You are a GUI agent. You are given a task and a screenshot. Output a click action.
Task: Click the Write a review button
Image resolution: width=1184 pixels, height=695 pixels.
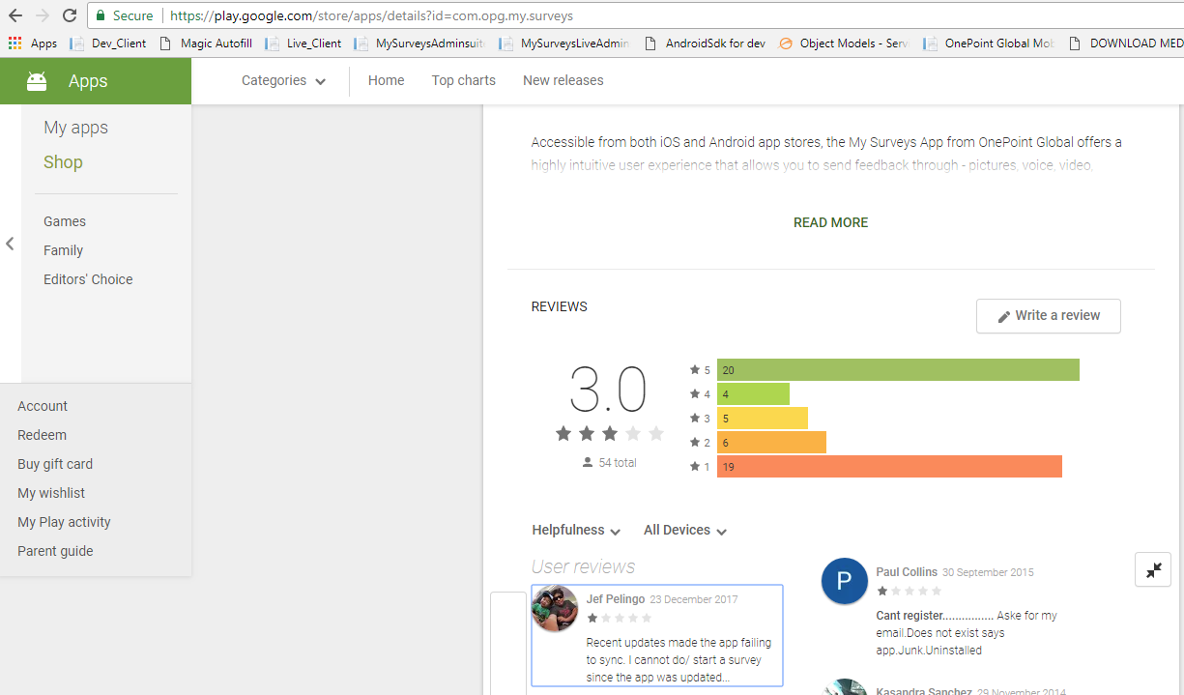point(1048,316)
